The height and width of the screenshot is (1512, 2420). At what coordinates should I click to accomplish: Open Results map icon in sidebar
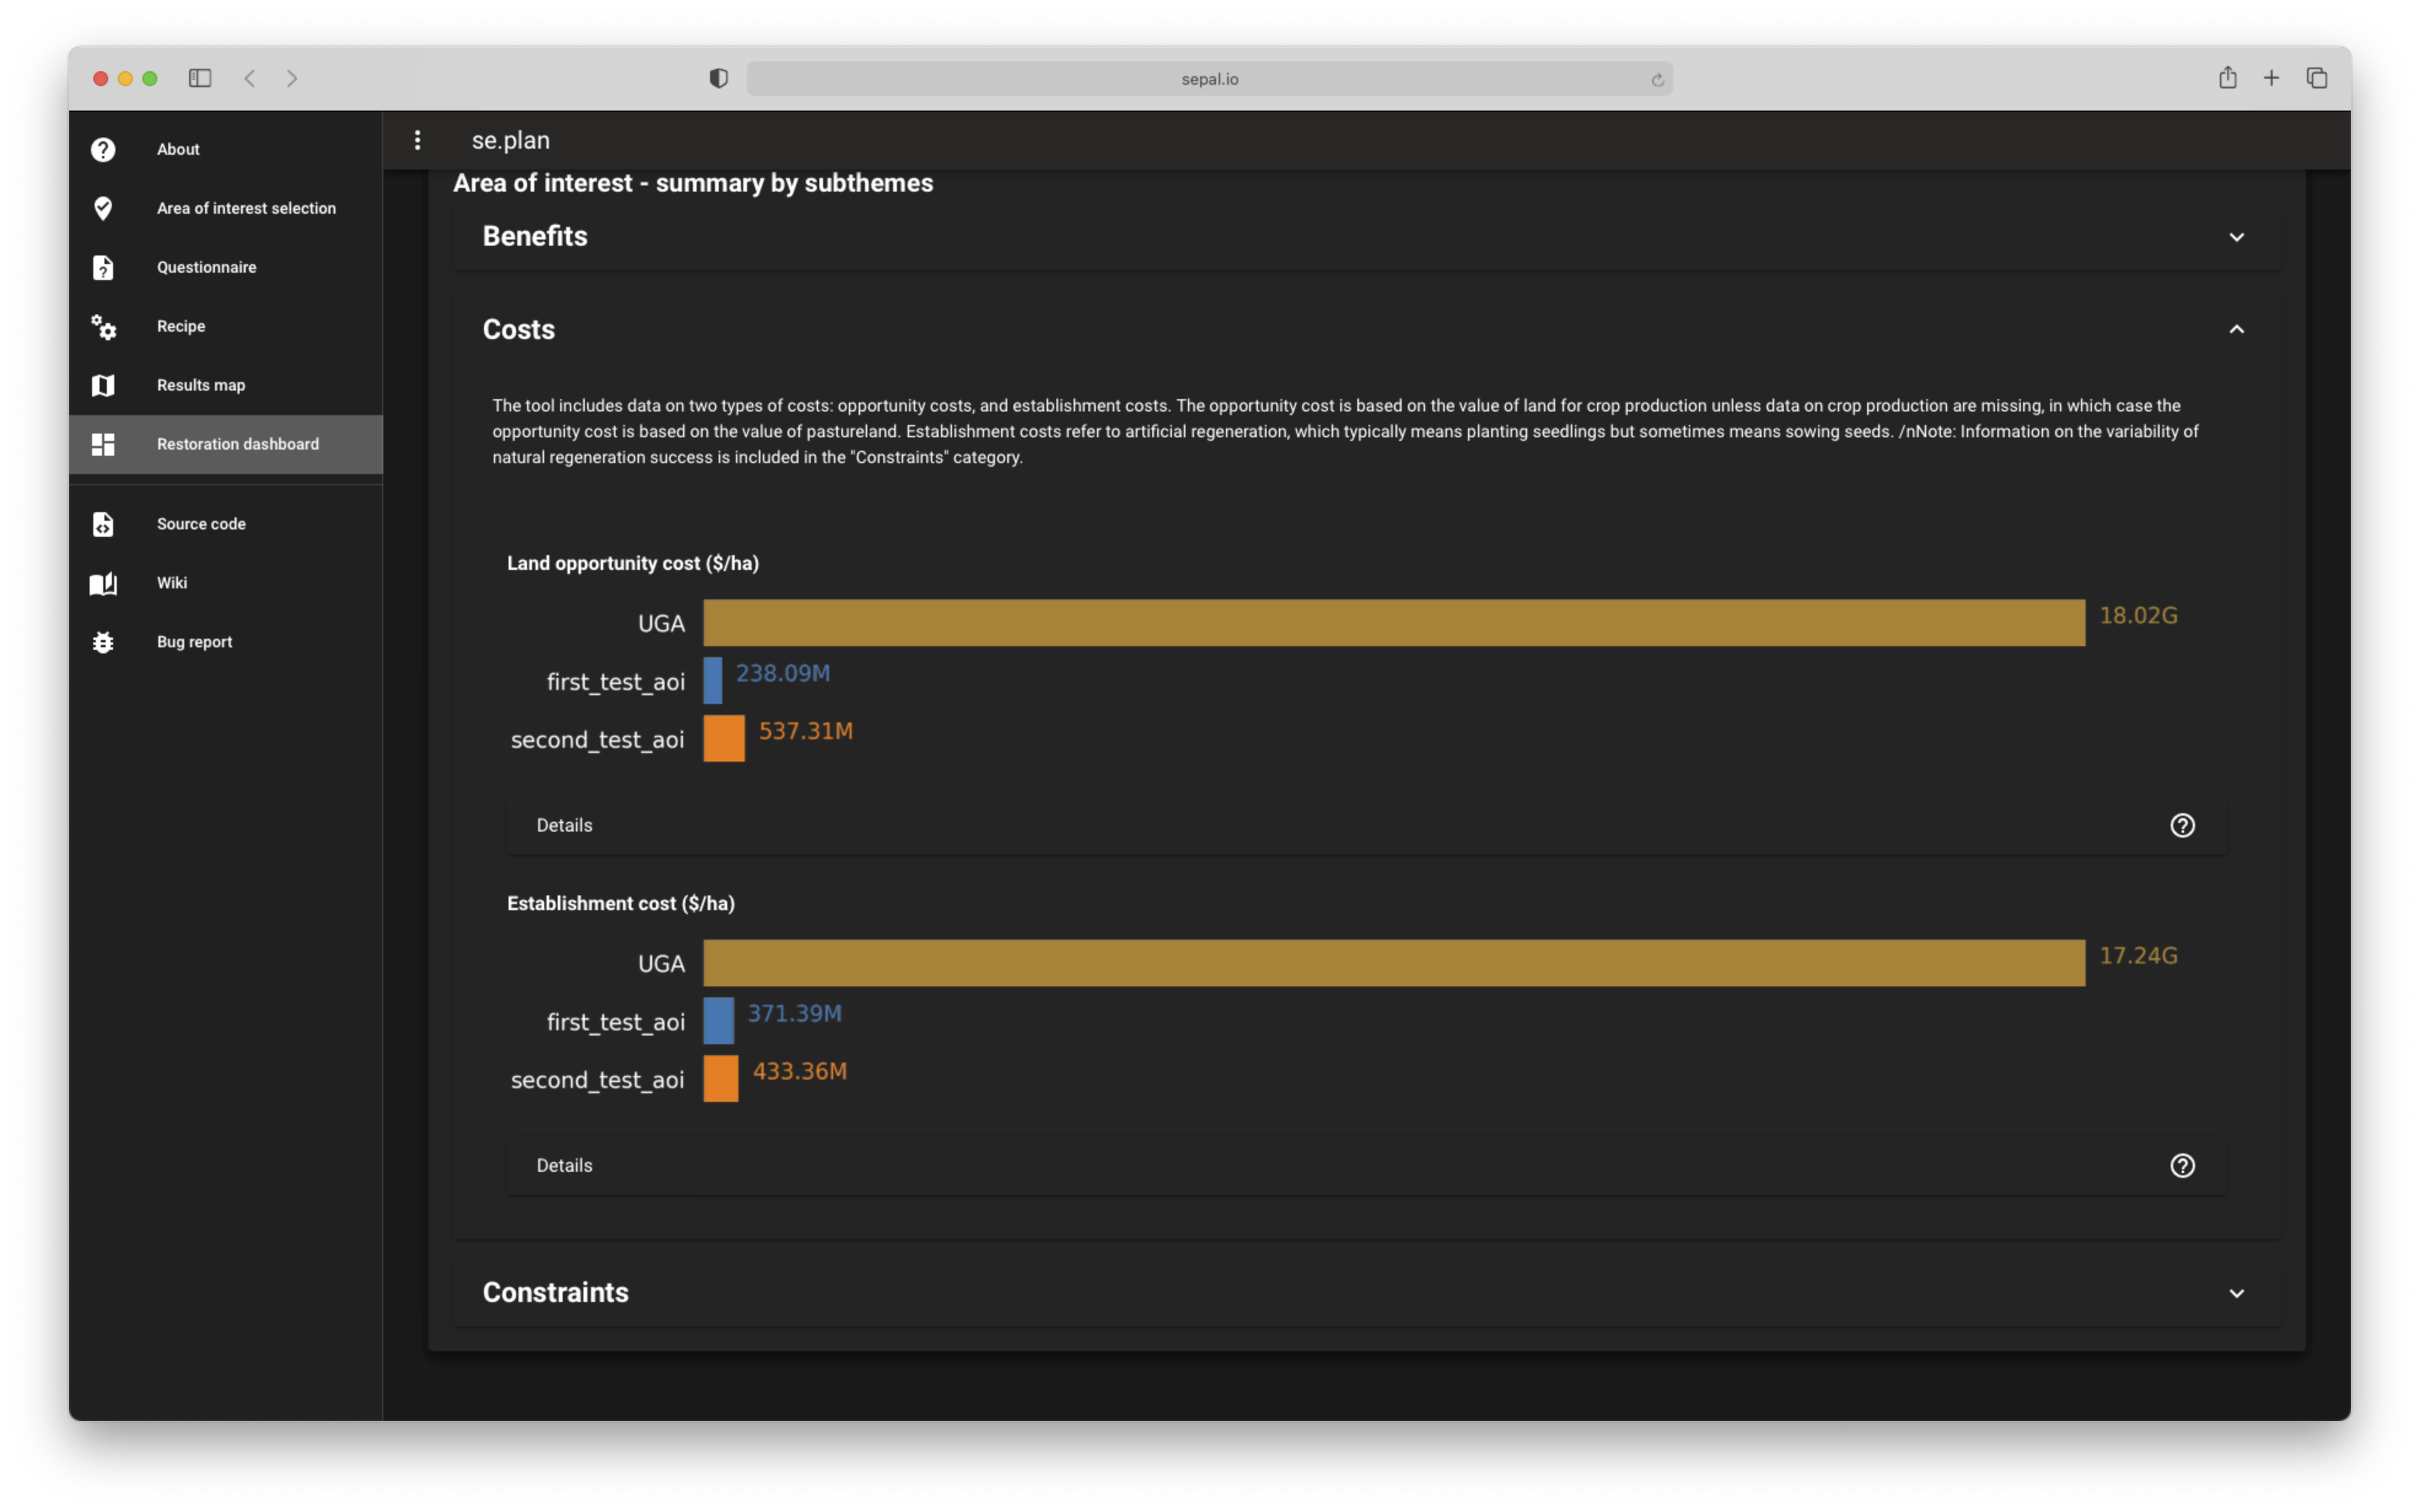(103, 385)
